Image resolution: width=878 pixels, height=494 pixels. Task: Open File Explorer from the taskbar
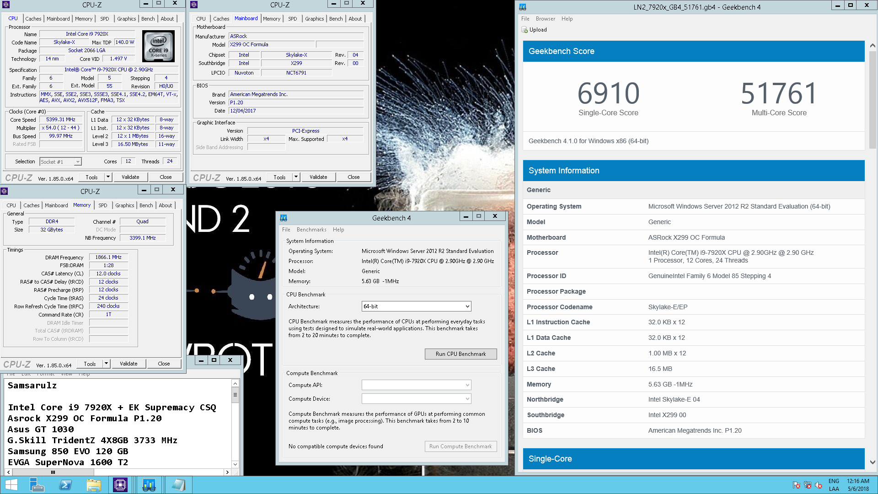click(x=94, y=485)
